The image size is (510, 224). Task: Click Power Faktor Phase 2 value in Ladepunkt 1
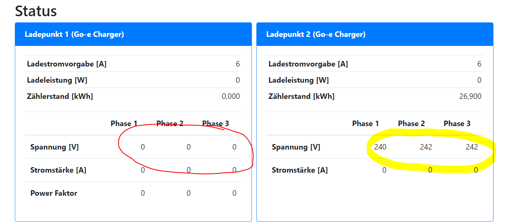point(188,193)
